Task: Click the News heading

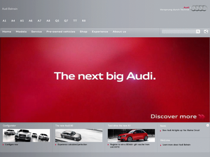Action: 163,126
